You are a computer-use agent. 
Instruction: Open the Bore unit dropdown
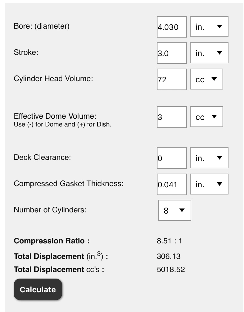209,27
